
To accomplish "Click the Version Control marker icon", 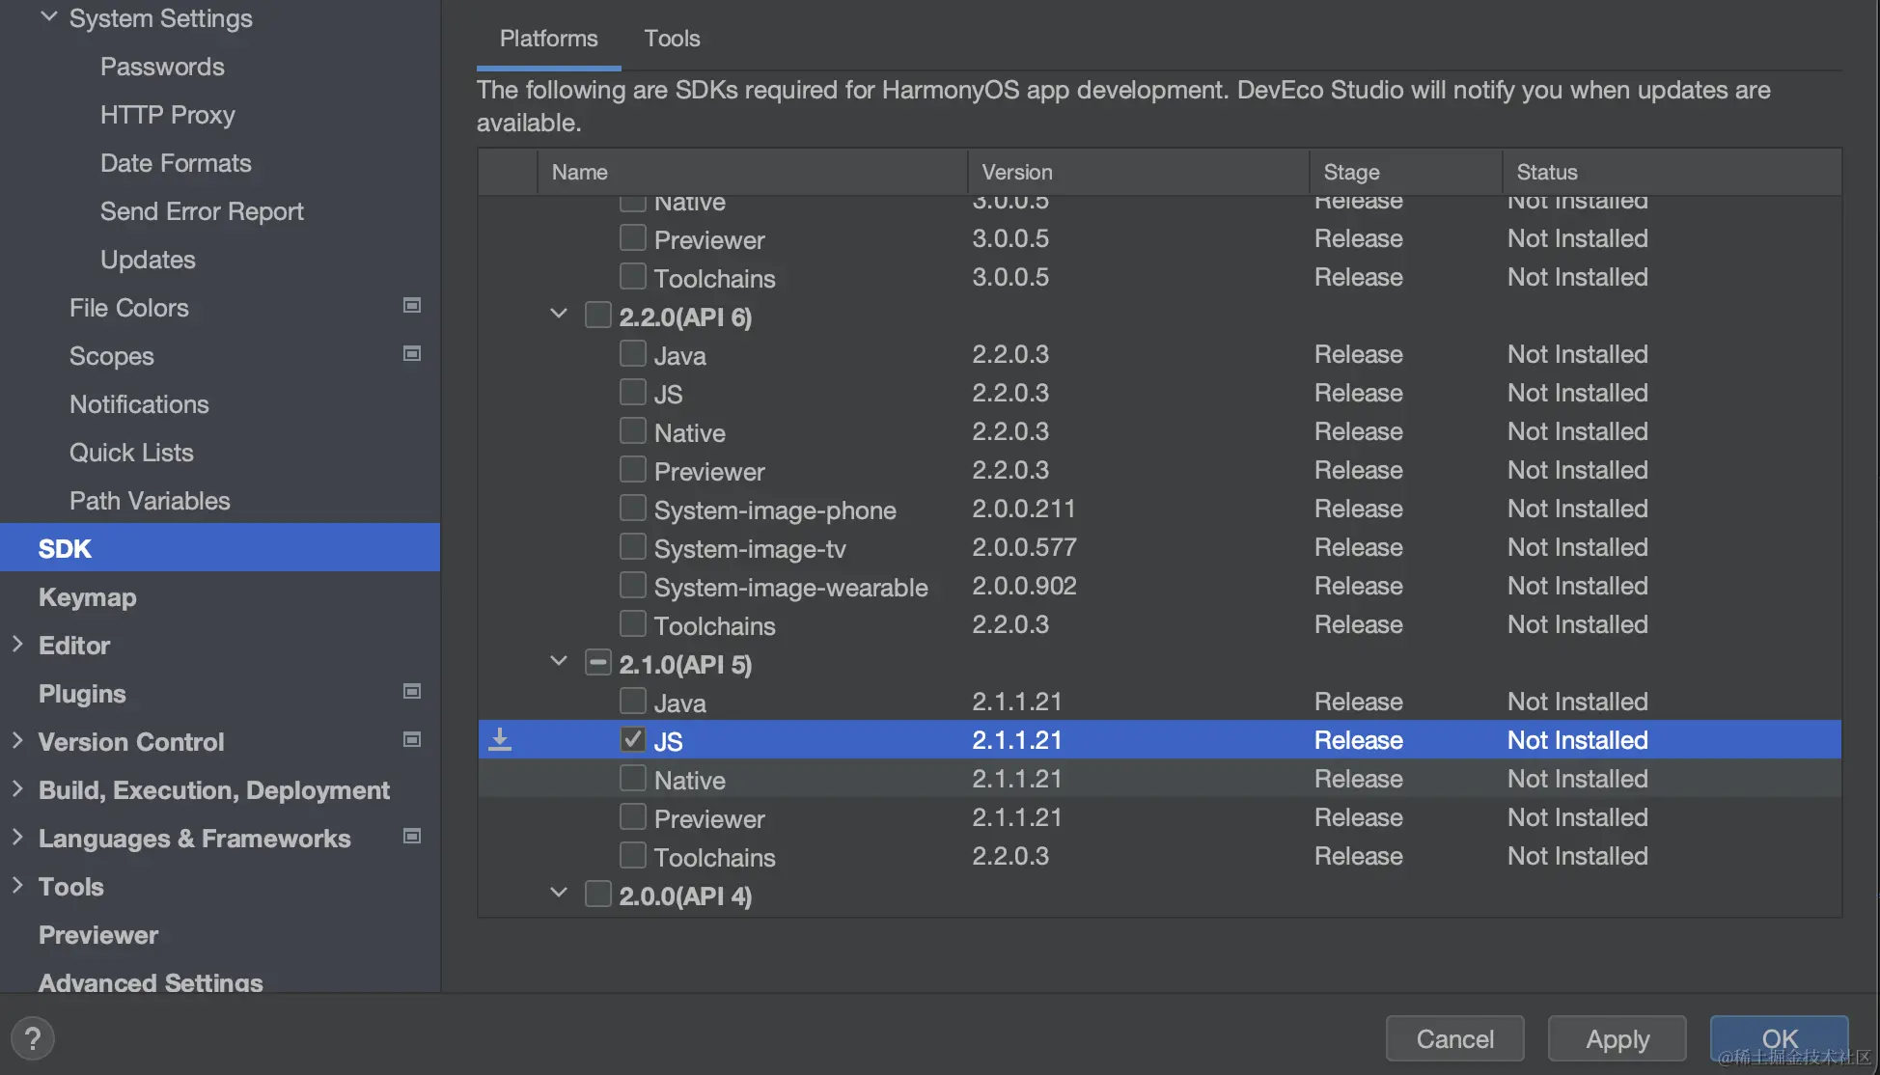I will coord(412,740).
